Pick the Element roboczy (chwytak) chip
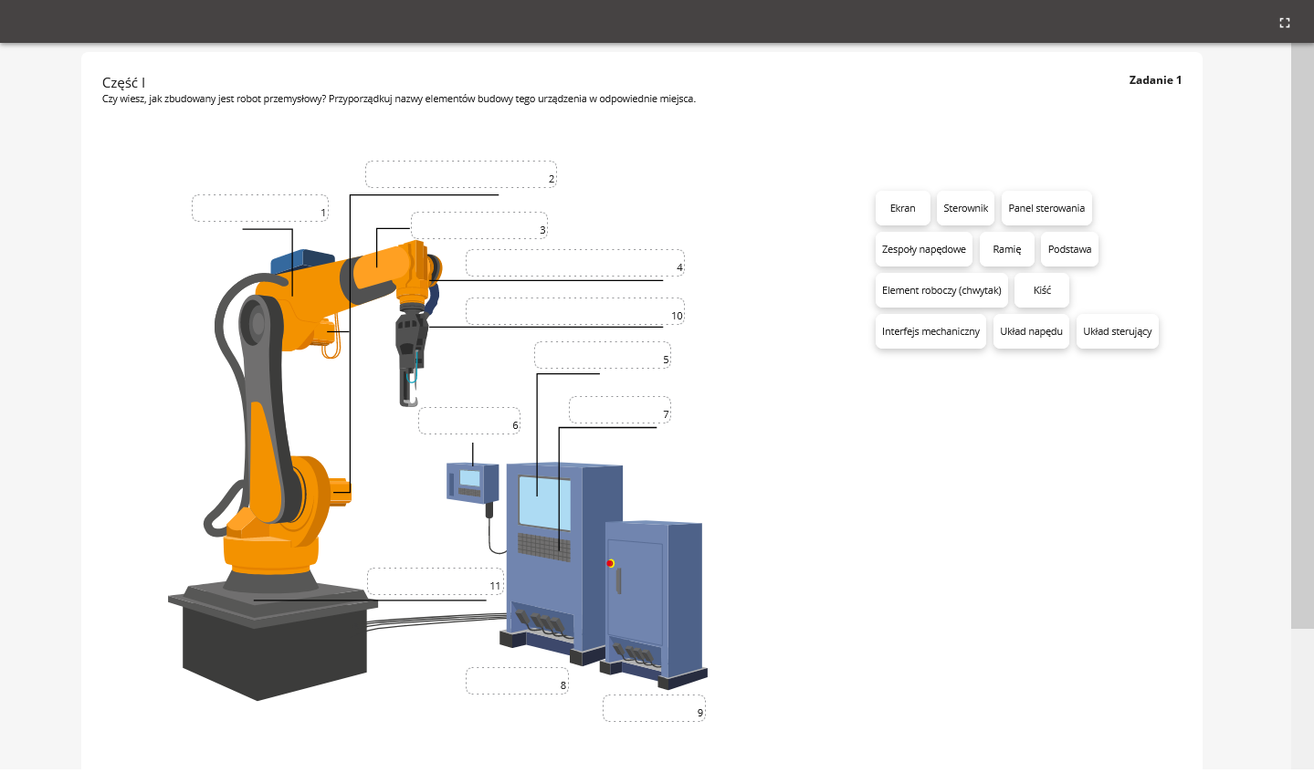Screen dimensions: 1314x773 click(x=941, y=290)
